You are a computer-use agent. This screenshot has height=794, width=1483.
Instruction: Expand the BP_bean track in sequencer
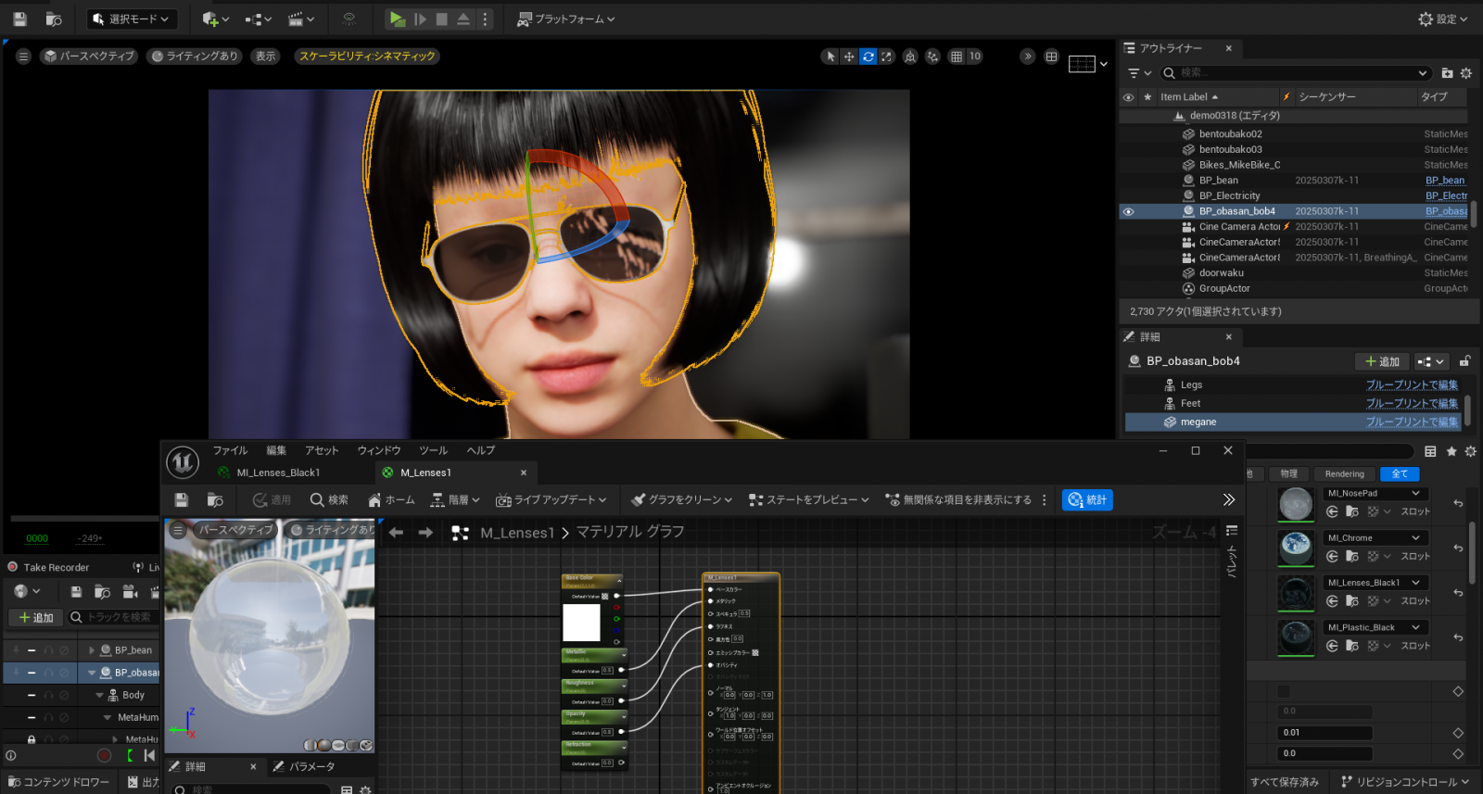(x=92, y=650)
